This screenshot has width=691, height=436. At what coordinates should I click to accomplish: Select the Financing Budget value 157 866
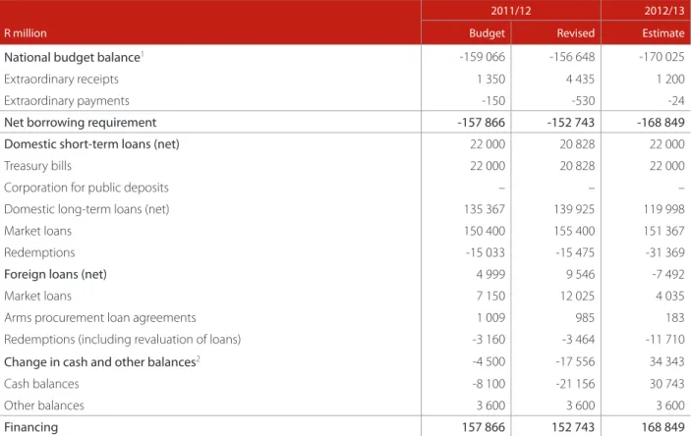pyautogui.click(x=484, y=427)
